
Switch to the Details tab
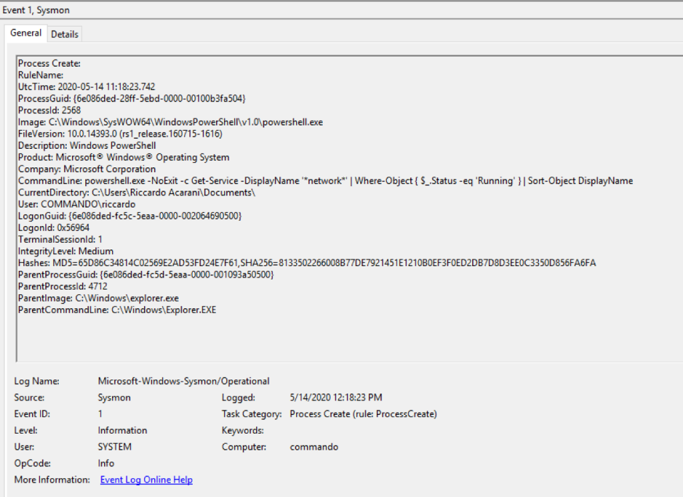click(x=64, y=33)
